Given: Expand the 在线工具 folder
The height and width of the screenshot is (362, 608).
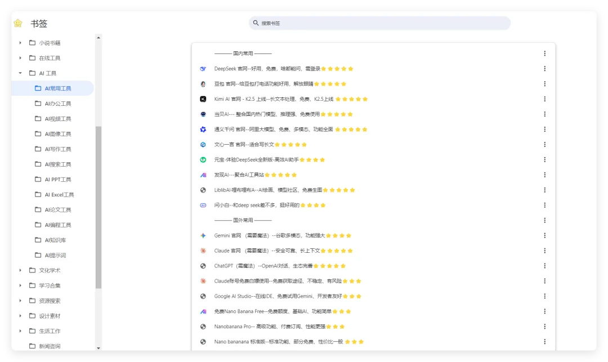Looking at the screenshot, I should pyautogui.click(x=20, y=58).
